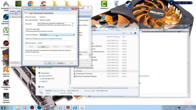Open the help link about startup options

[x=44, y=38]
